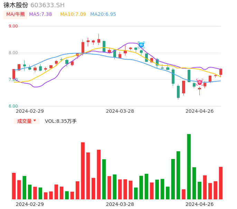
Task: Click the 徕木股份 stock name title
Action: 16,5
